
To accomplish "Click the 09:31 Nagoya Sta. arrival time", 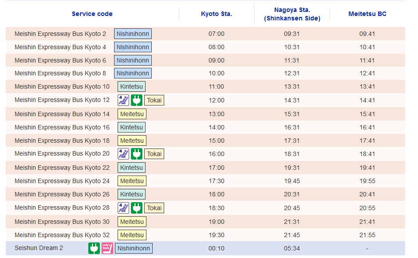I will coord(292,34).
